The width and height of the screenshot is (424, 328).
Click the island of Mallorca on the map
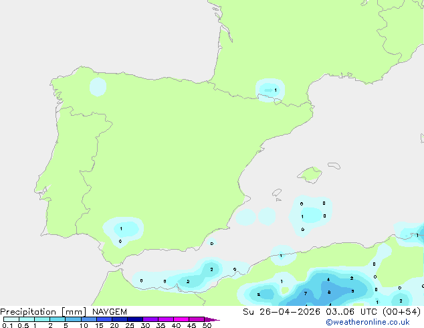(x=310, y=175)
